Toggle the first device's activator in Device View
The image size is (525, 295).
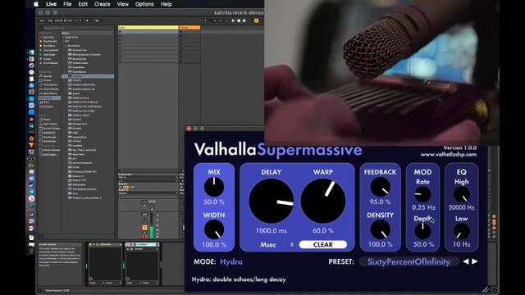tap(90, 244)
